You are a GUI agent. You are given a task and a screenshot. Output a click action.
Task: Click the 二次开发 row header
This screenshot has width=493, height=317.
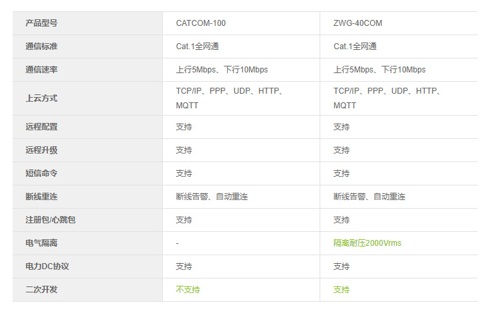[41, 290]
